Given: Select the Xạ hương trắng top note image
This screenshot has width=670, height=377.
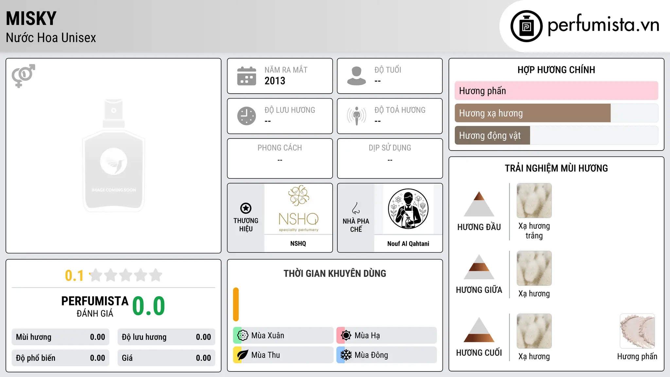Looking at the screenshot, I should point(534,201).
